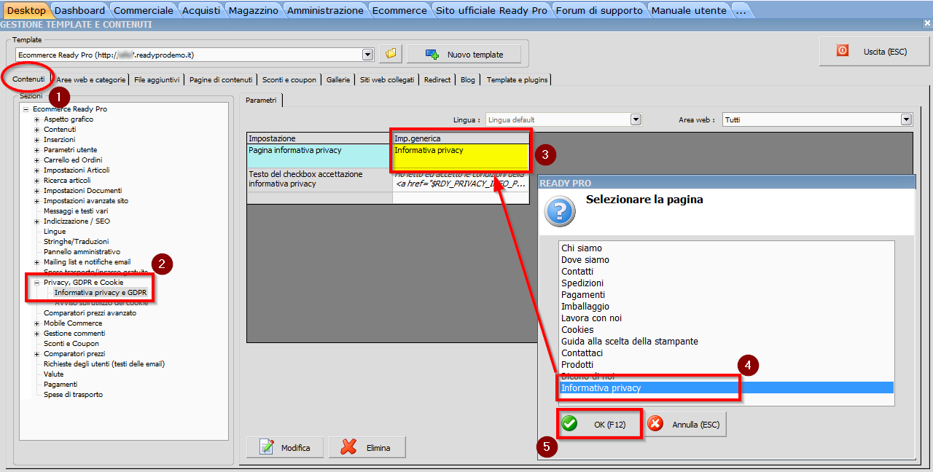933x472 pixels.
Task: Select the Blog tab
Action: [x=467, y=80]
